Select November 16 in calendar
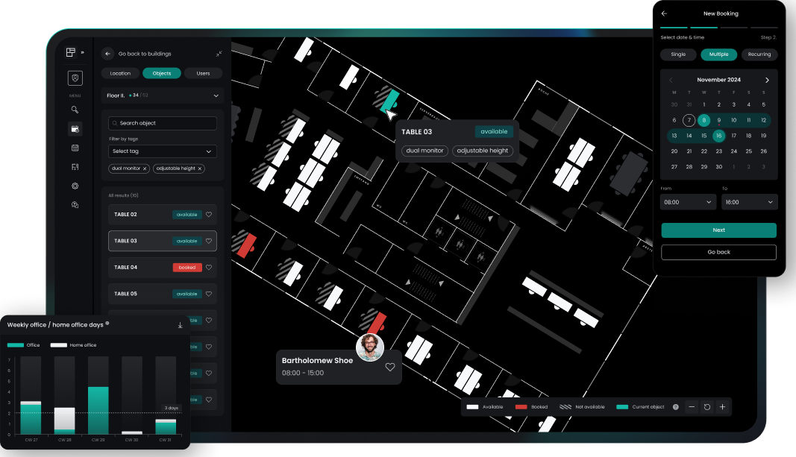This screenshot has width=796, height=457. [x=718, y=136]
